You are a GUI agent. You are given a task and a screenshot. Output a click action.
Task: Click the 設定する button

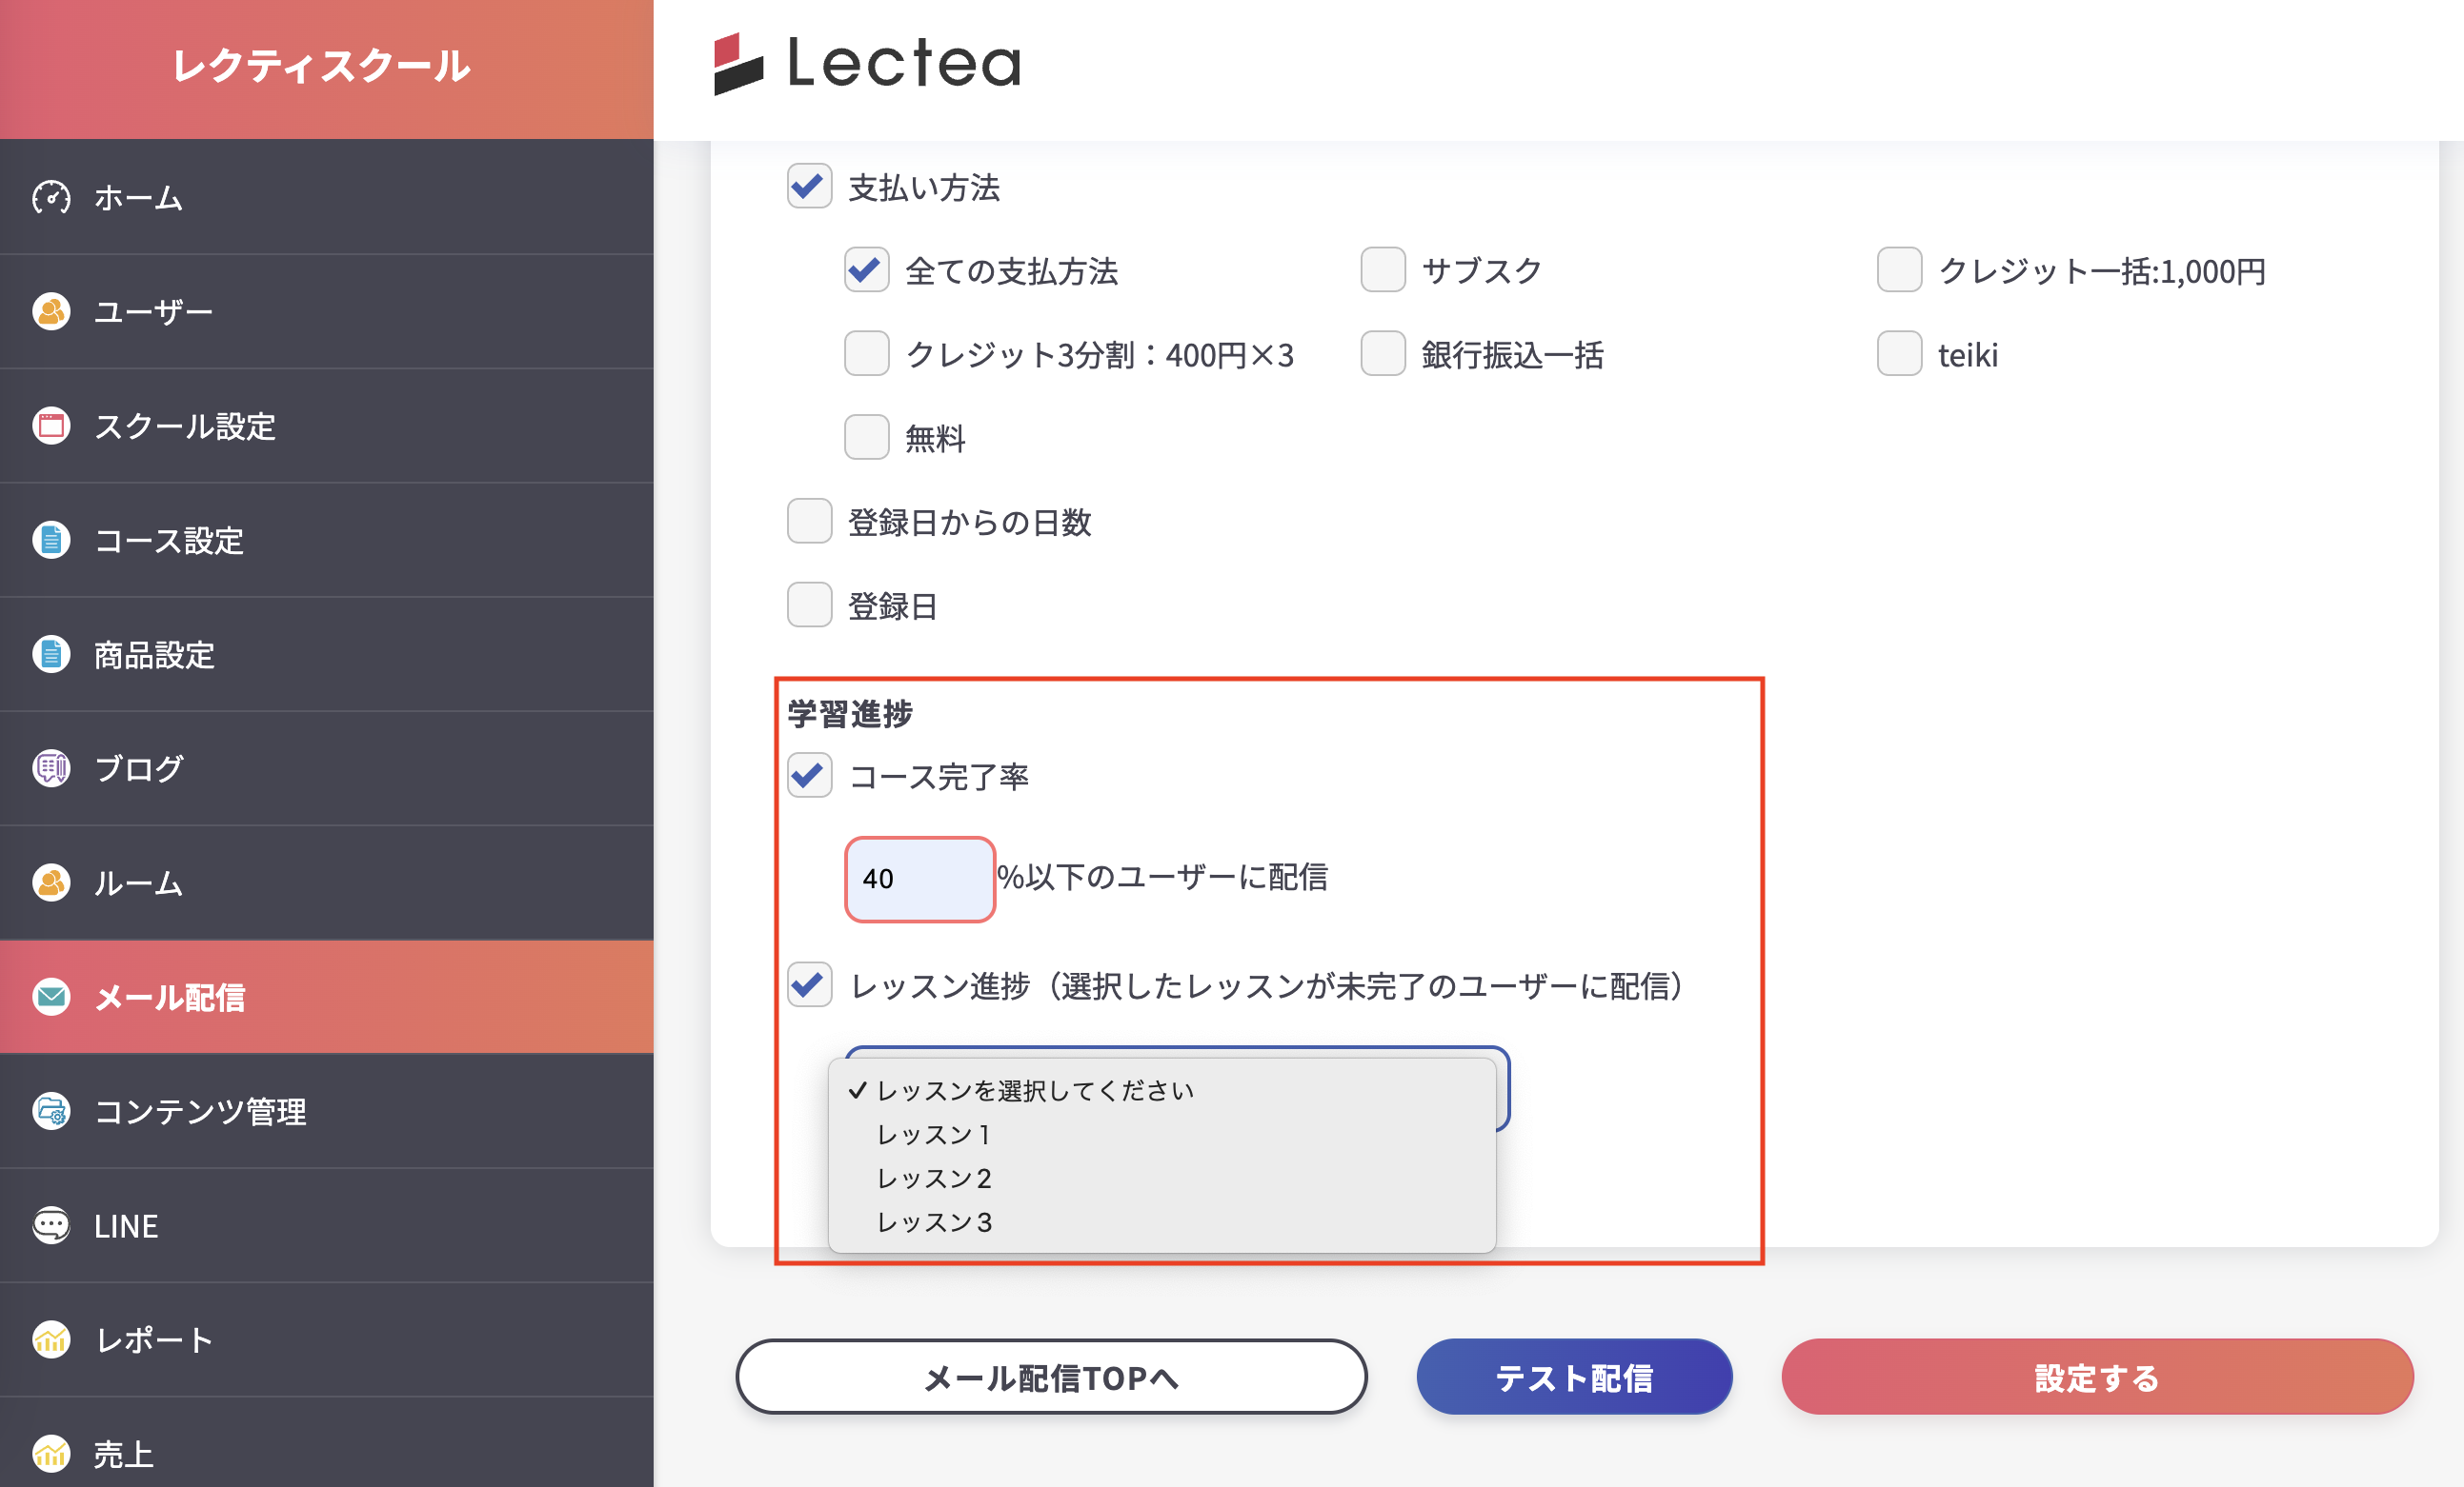[2097, 1378]
